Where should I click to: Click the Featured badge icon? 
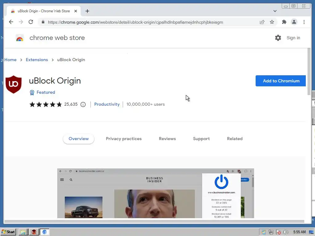pos(32,92)
